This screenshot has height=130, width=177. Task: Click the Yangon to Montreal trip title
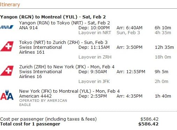click(53, 17)
